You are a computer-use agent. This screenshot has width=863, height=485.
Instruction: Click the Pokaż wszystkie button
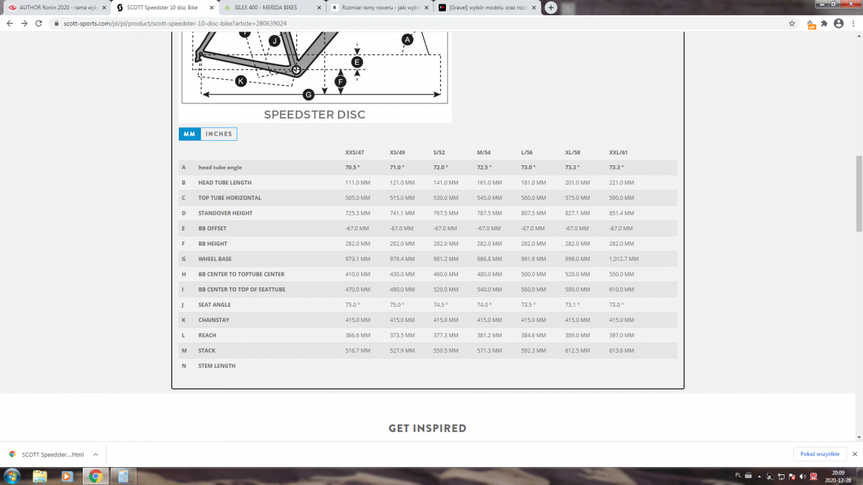[x=820, y=454]
